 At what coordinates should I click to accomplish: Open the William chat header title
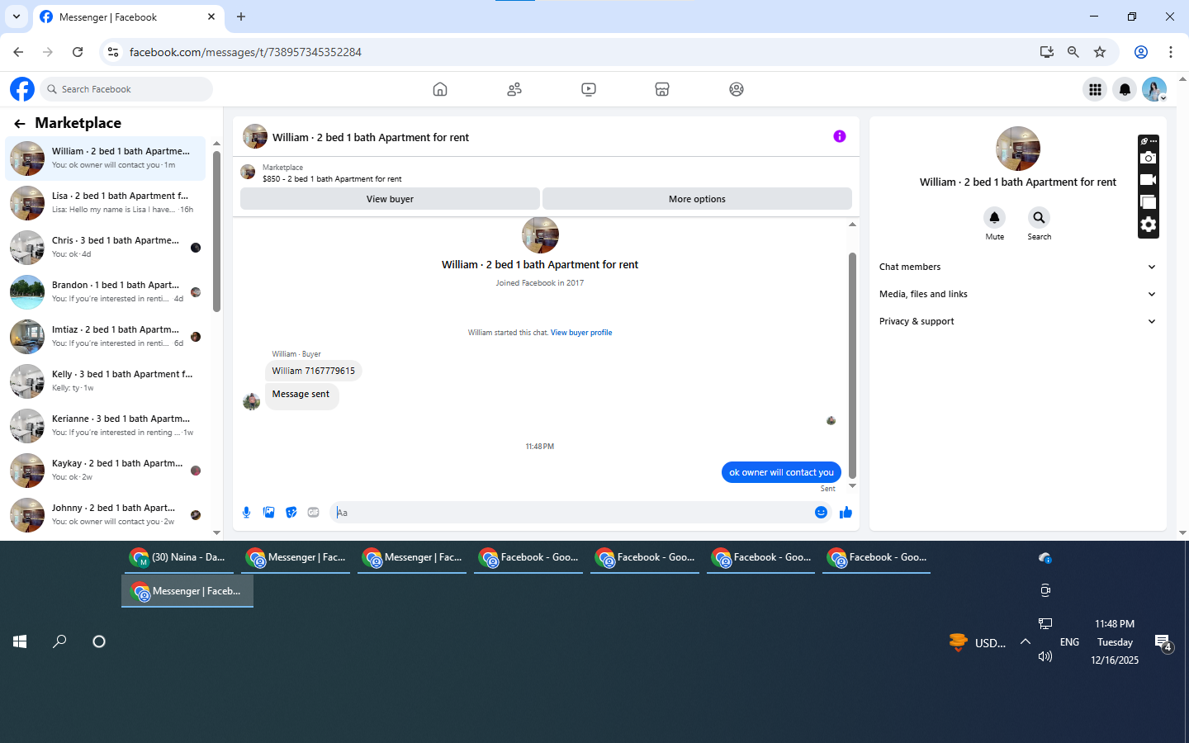[371, 138]
